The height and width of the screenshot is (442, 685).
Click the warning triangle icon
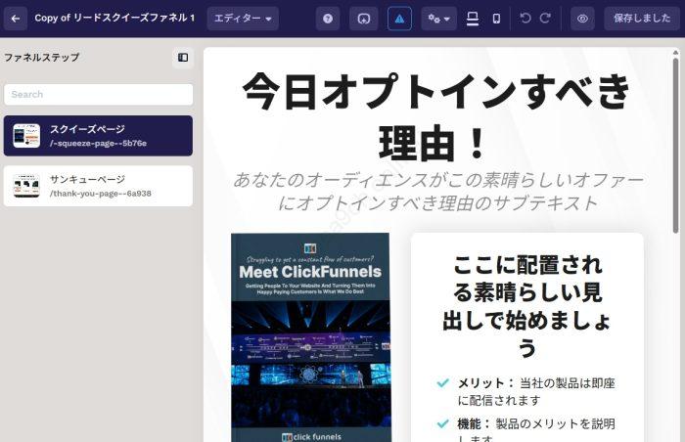[x=399, y=19]
